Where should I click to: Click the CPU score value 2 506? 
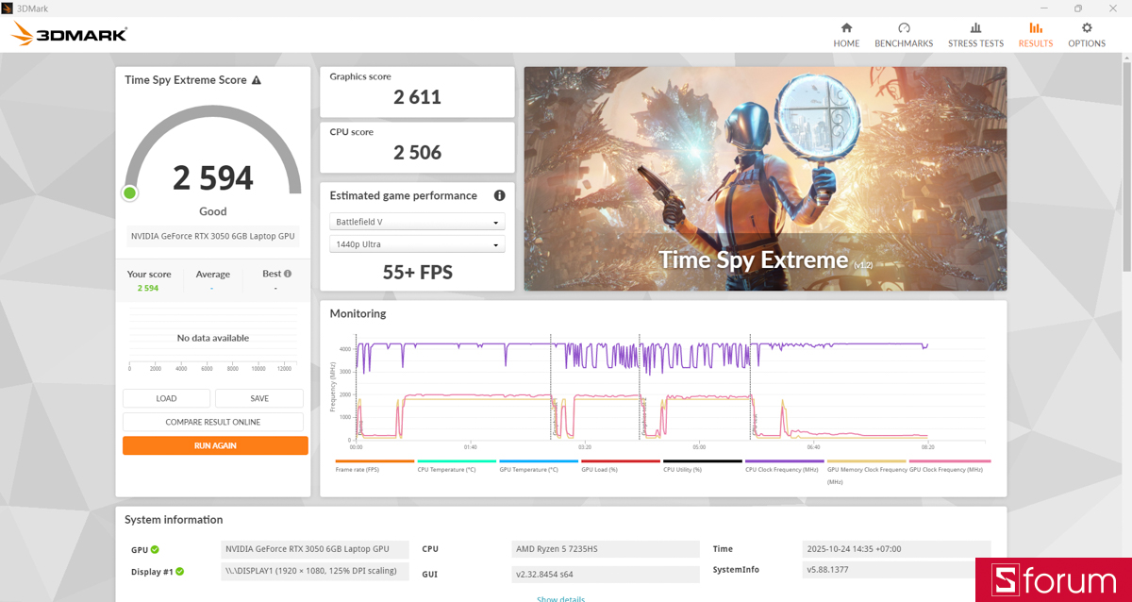click(x=417, y=152)
